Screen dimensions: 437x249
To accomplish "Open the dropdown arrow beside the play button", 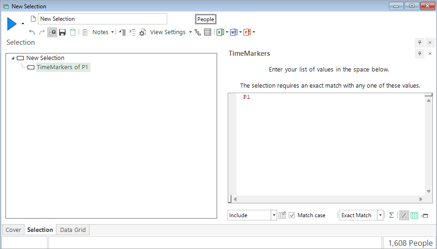I will coord(23,24).
